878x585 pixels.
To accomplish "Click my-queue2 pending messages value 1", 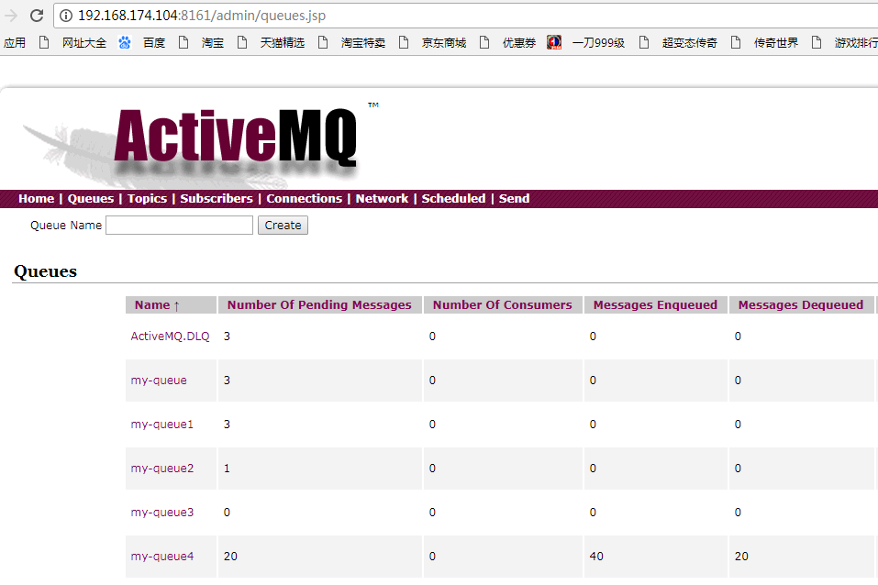I will [x=227, y=469].
